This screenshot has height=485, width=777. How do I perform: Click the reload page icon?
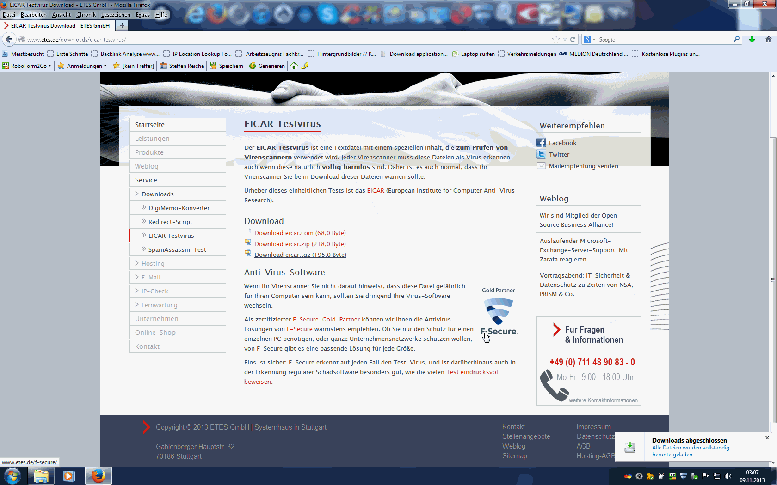click(573, 40)
